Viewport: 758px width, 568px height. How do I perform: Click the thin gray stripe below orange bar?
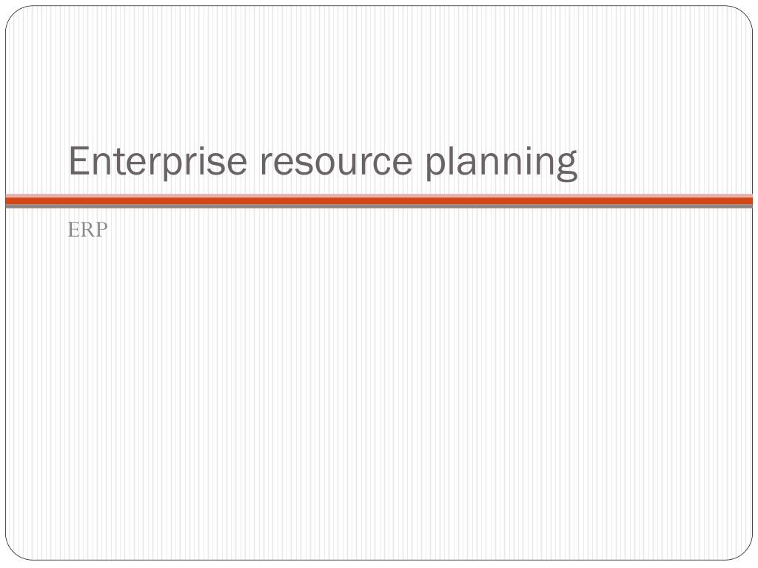coord(379,206)
